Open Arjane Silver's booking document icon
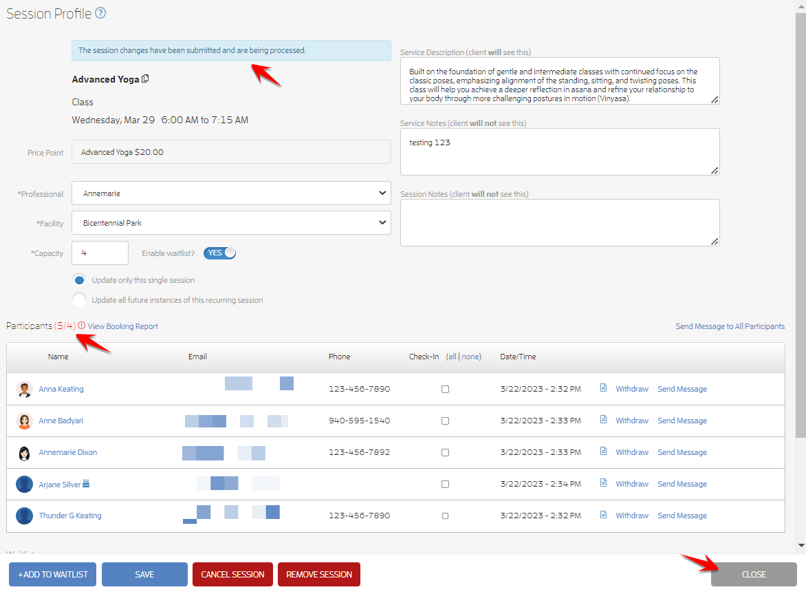Viewport: 806px width, 594px height. (x=604, y=483)
